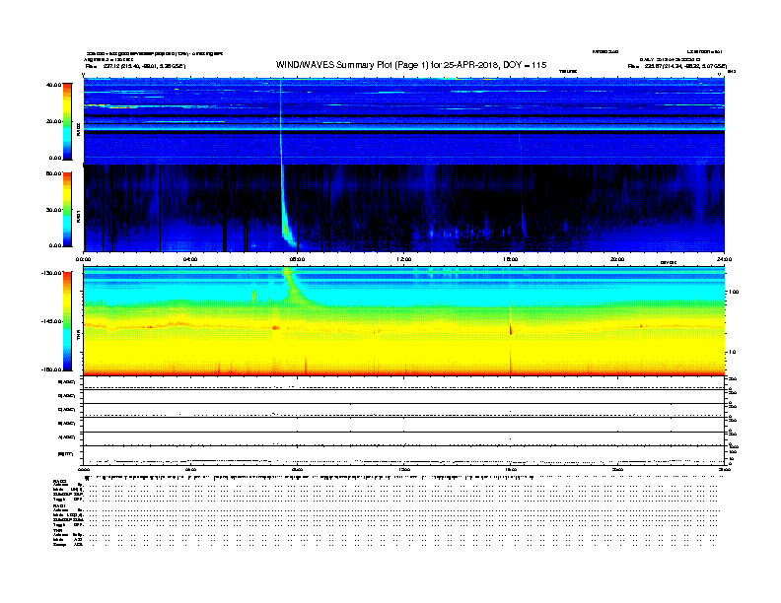Click the 24:00 label below RAD1 spectrogram

point(724,259)
